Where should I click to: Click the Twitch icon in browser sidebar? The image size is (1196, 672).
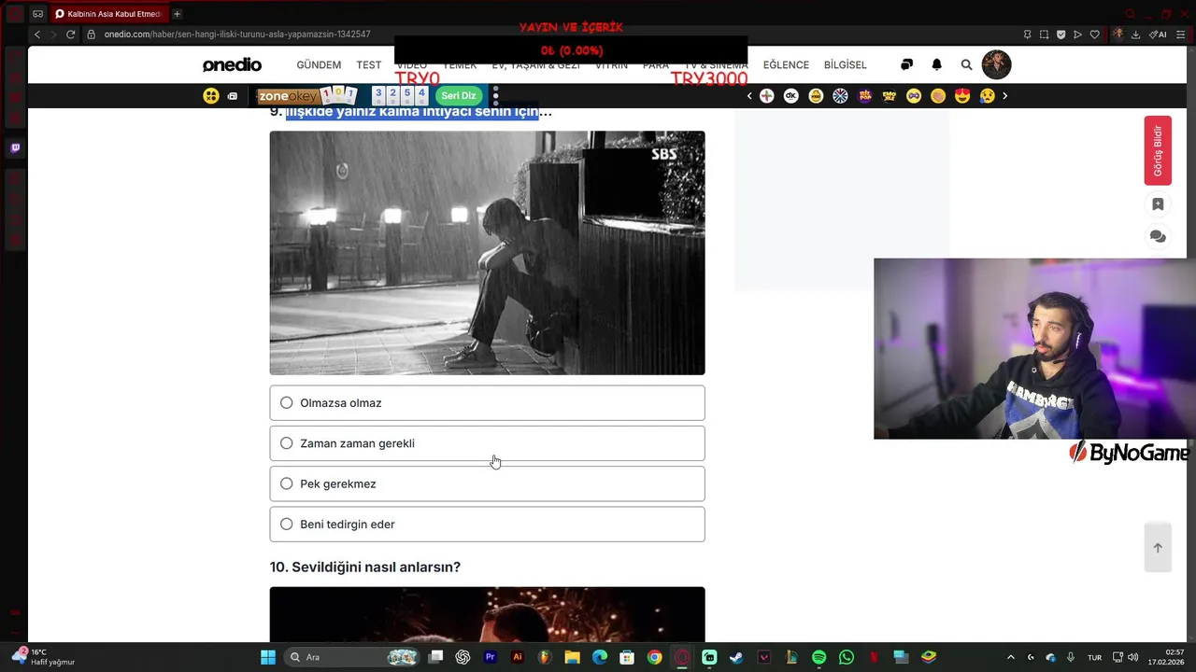15,147
